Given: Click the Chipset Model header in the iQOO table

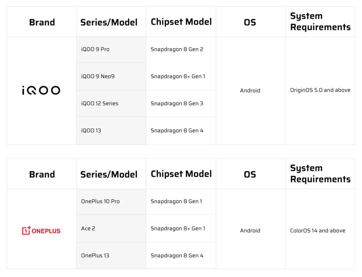Looking at the screenshot, I should 181,22.
